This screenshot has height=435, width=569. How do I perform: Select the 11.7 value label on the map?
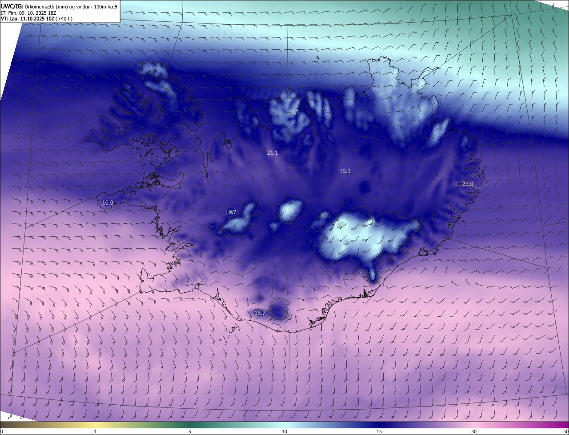[x=231, y=212]
